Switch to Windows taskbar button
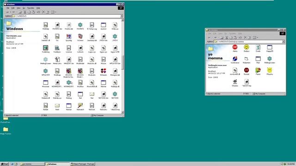Viewport: 296px width, 166px height. [x=57, y=164]
